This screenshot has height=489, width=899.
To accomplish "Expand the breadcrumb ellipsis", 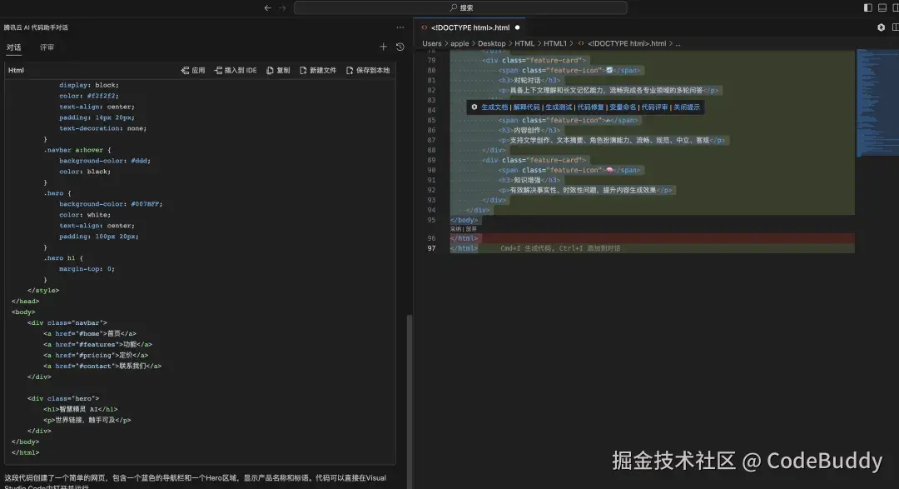I will 678,43.
